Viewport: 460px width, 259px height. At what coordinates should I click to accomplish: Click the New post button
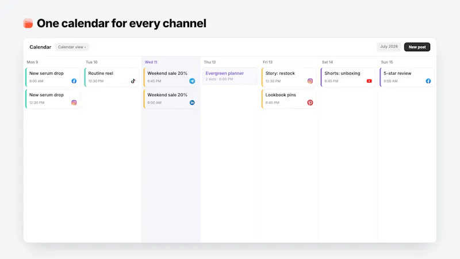pyautogui.click(x=417, y=47)
